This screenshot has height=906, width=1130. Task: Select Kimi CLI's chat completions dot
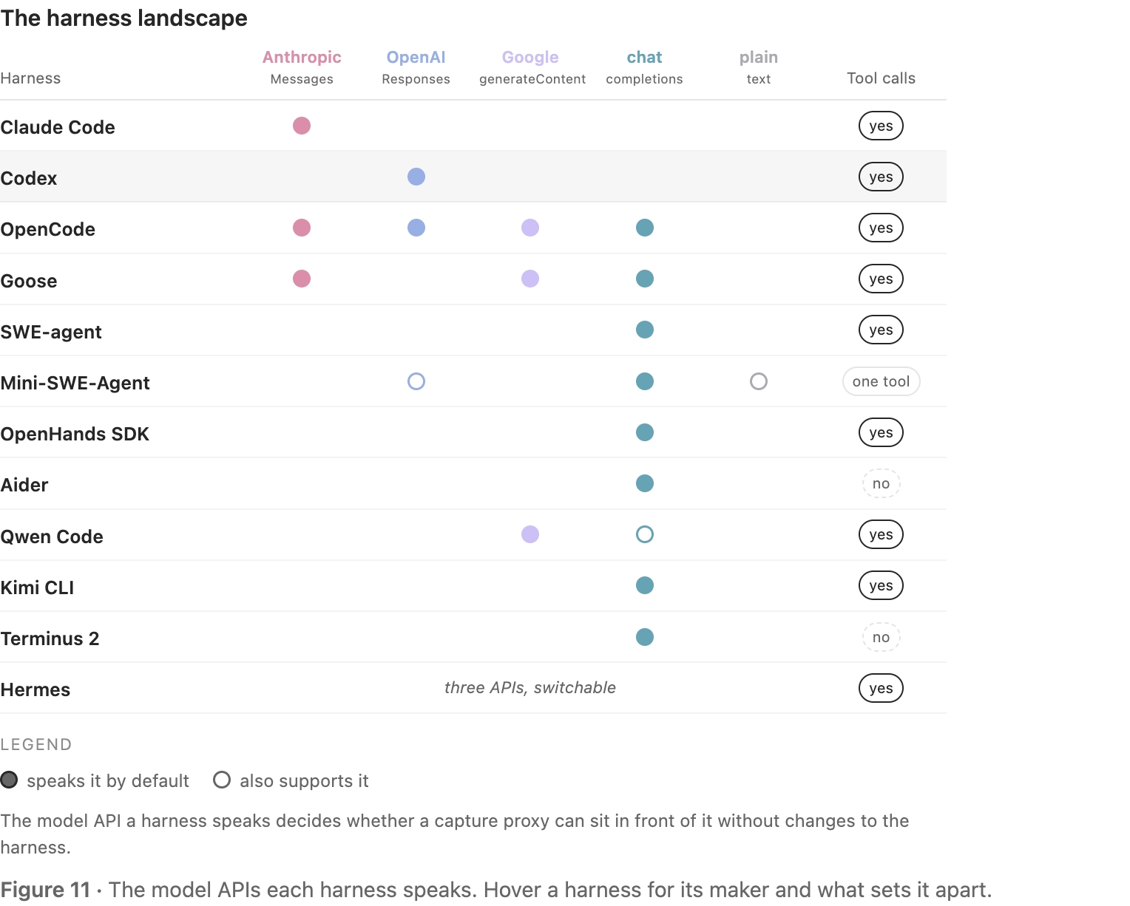645,585
